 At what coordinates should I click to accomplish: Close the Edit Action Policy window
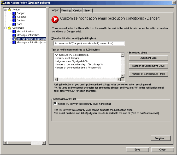(x=174, y=3)
